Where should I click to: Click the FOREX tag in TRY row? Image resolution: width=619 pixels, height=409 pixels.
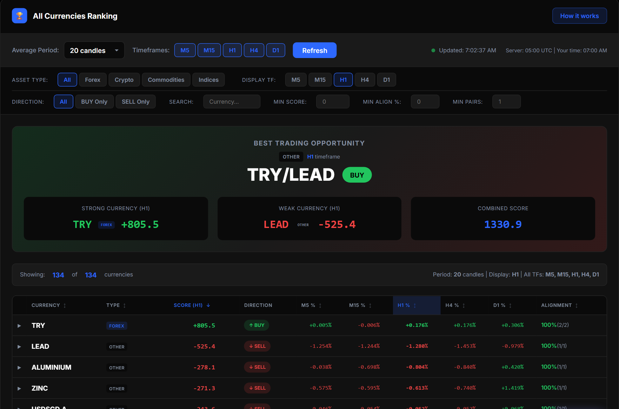click(116, 326)
